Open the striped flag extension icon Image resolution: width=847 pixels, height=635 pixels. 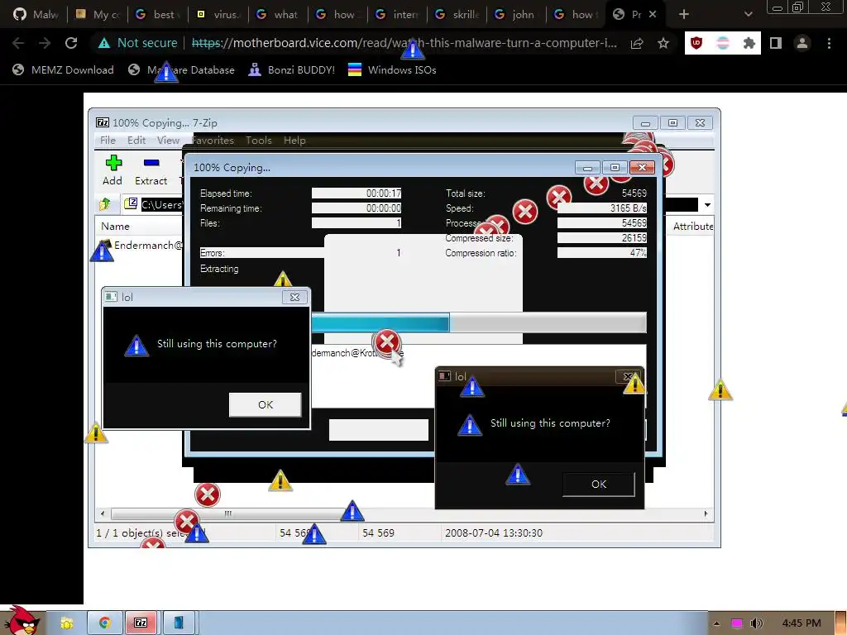coord(723,43)
